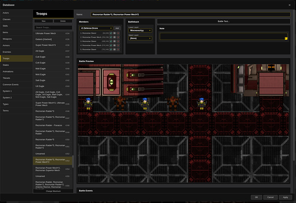Viewport: 296px width, 203px height.
Task: Select troop Galaxis [Hacked]
Action: tap(52, 39)
